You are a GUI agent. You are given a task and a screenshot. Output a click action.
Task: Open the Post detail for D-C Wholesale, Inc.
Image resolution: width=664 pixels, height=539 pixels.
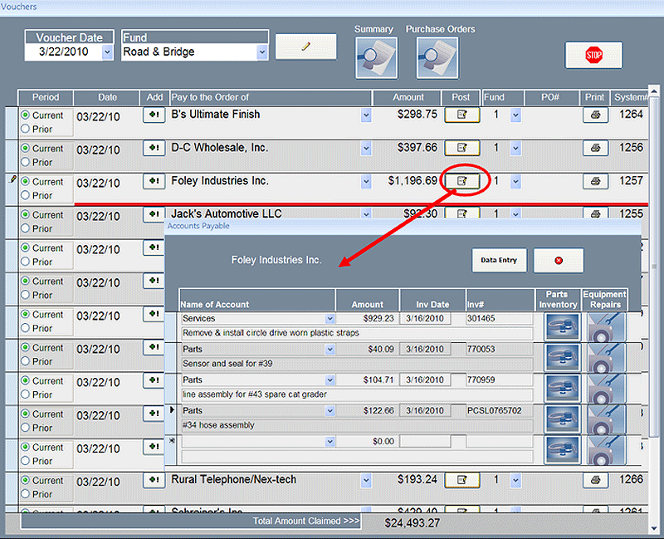point(462,148)
